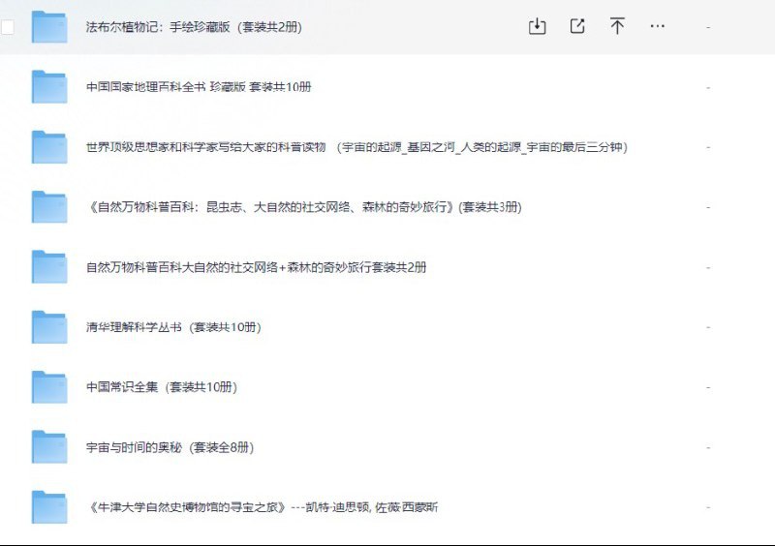The height and width of the screenshot is (546, 775).
Task: Click the share icon on the 法布尔植物记 row
Action: 577,26
